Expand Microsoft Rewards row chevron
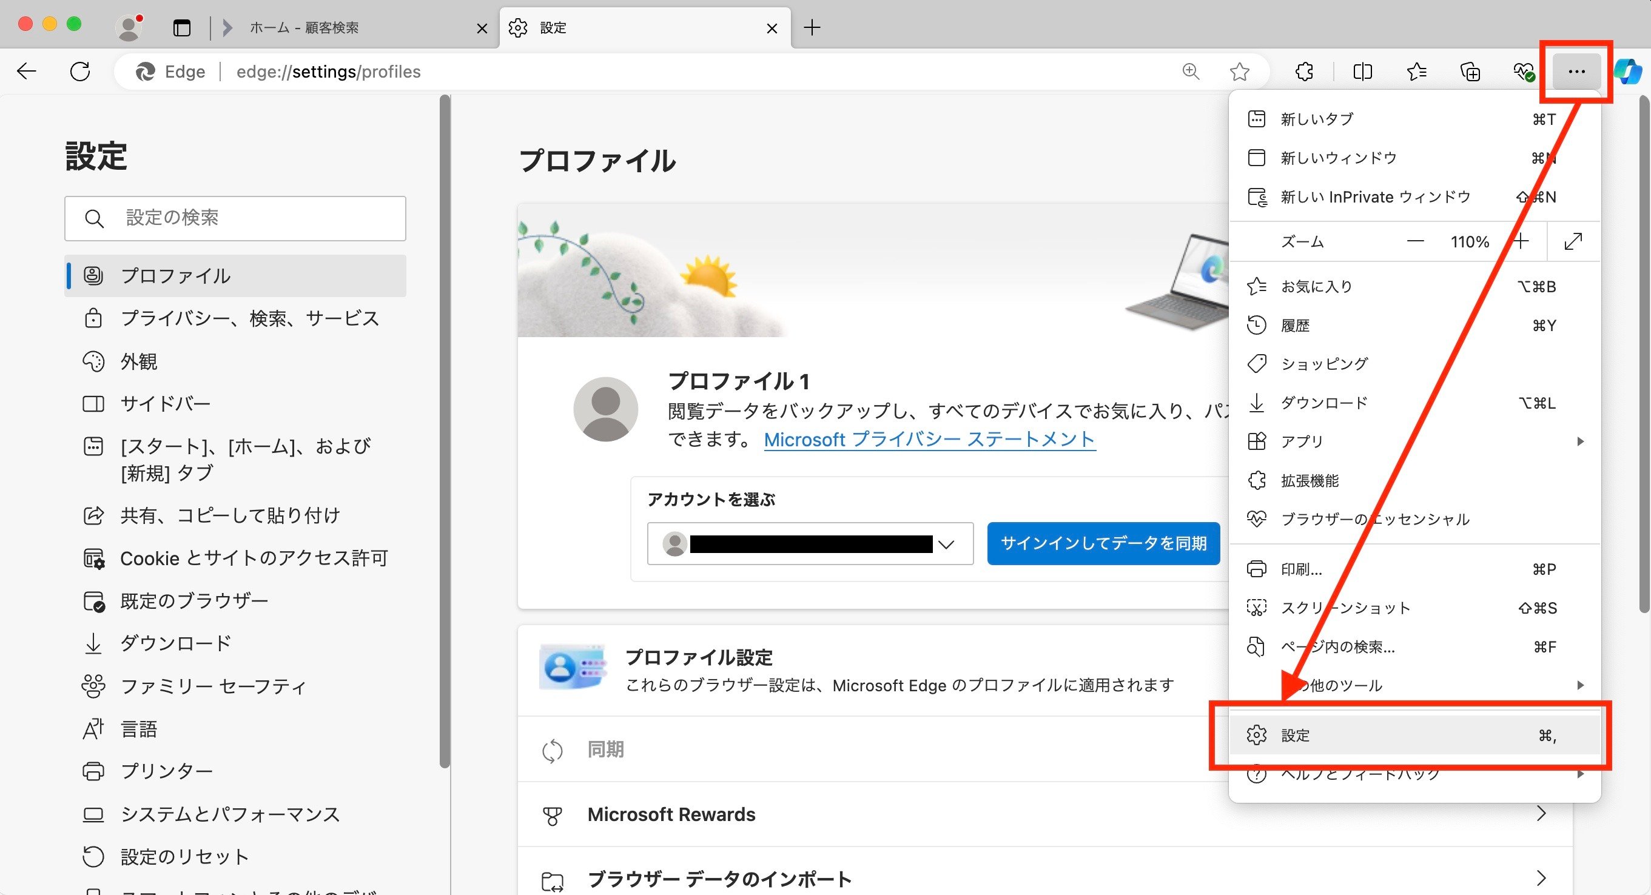The width and height of the screenshot is (1651, 895). (x=1541, y=814)
